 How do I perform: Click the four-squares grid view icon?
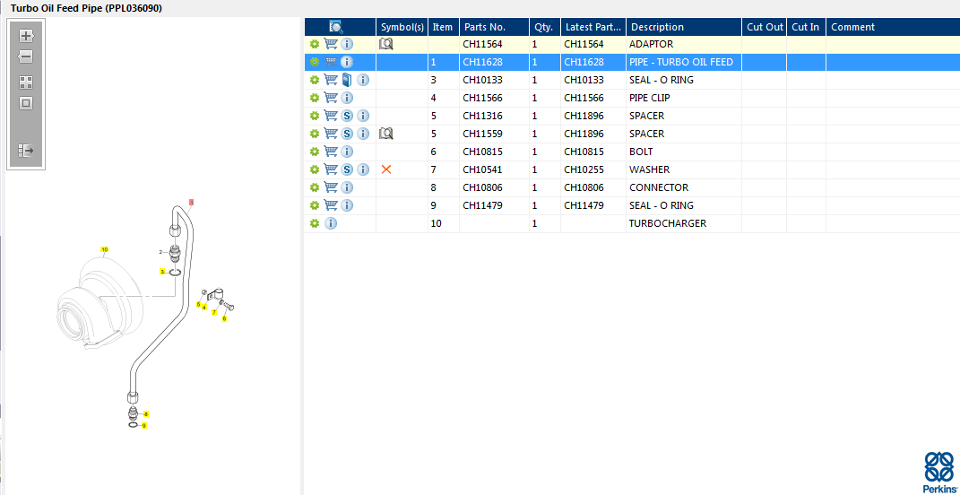(x=26, y=82)
